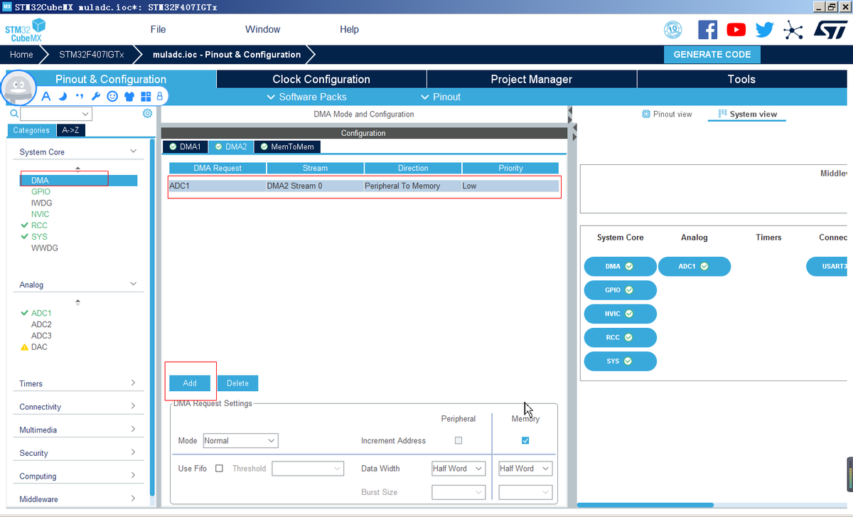Click the T-shirt skin icon
This screenshot has width=853, height=517.
tap(129, 97)
